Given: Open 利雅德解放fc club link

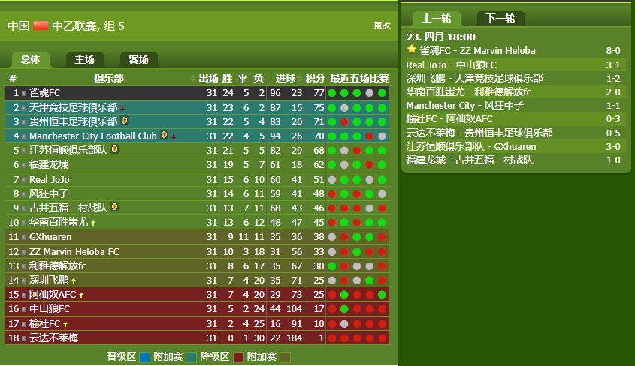Looking at the screenshot, I should 58,265.
